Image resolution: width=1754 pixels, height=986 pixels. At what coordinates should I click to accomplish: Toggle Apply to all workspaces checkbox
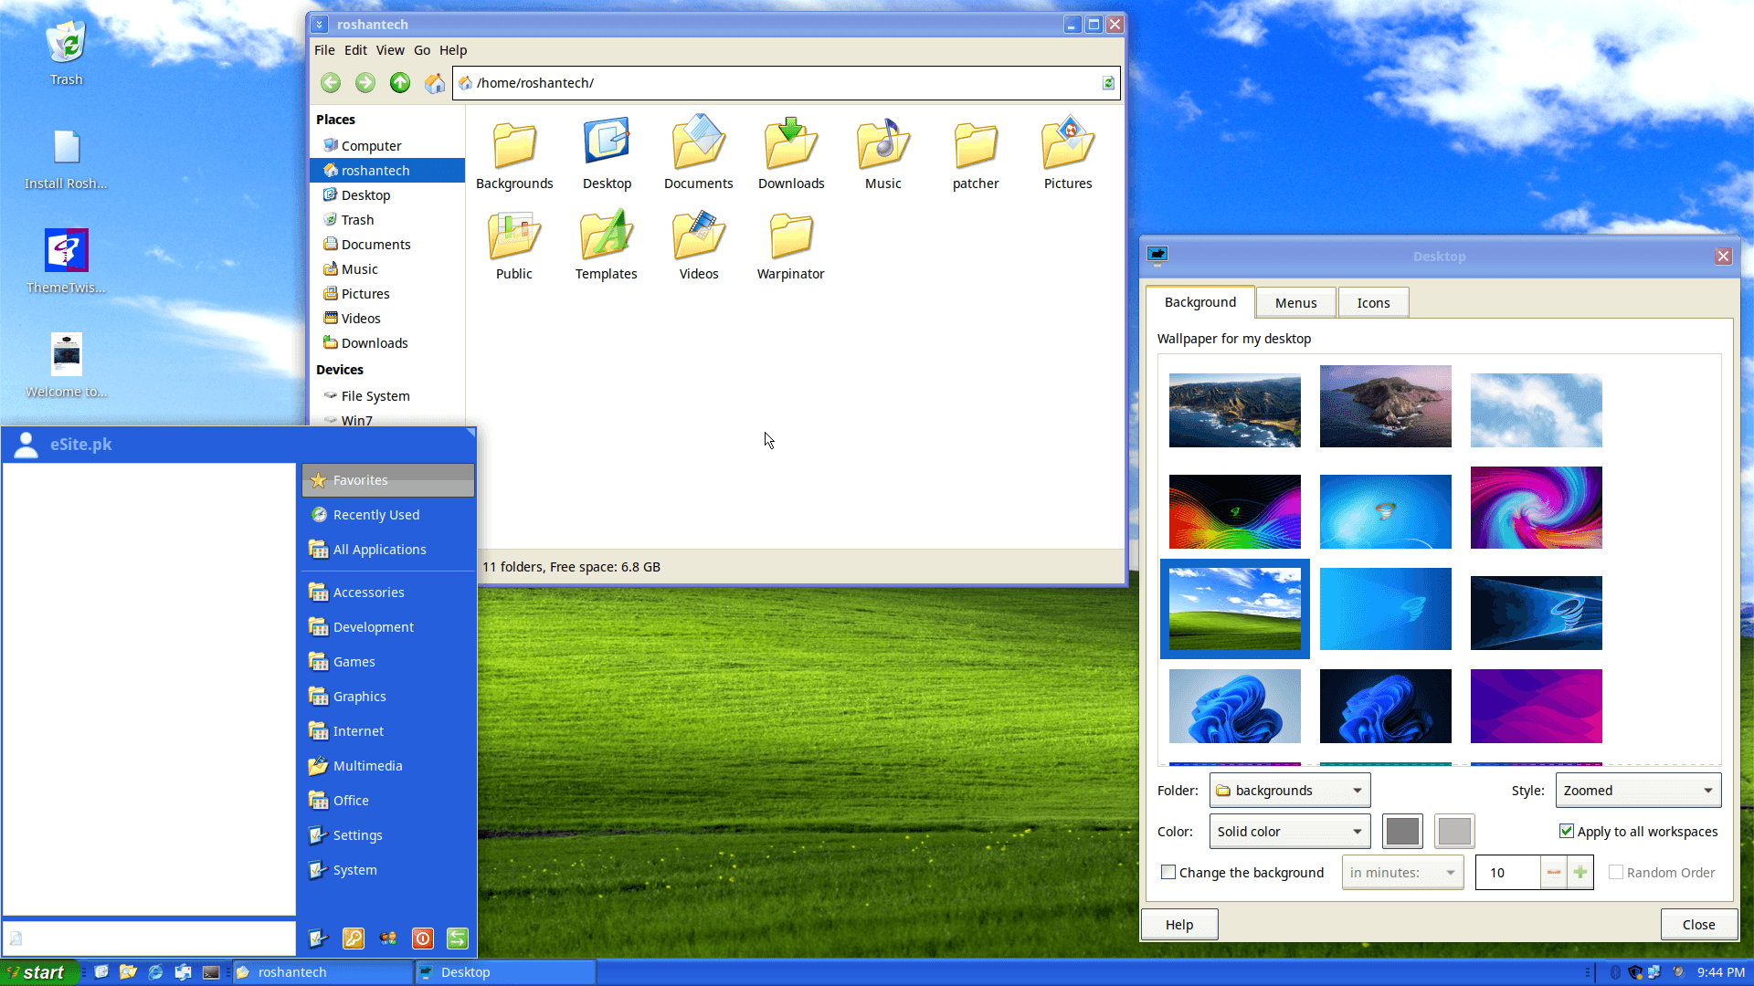[x=1566, y=831]
